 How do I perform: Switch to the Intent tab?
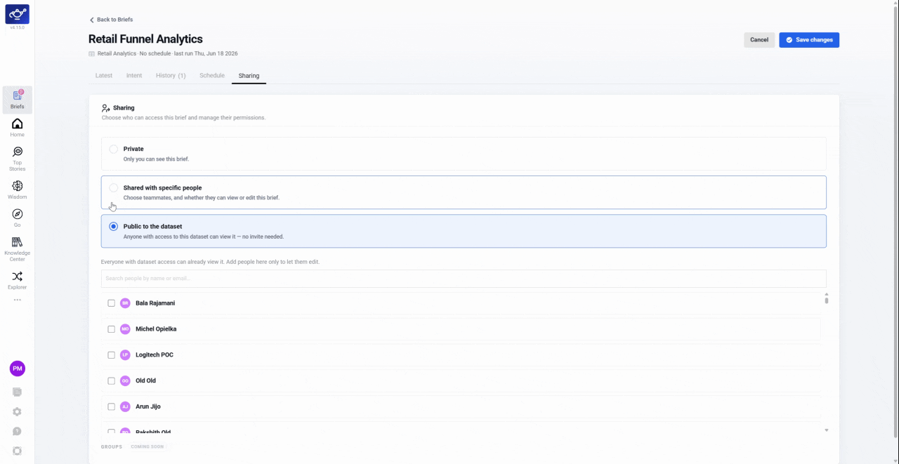pos(134,76)
